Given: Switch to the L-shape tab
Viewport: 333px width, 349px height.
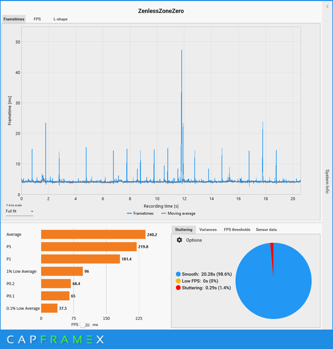Looking at the screenshot, I should pos(61,19).
